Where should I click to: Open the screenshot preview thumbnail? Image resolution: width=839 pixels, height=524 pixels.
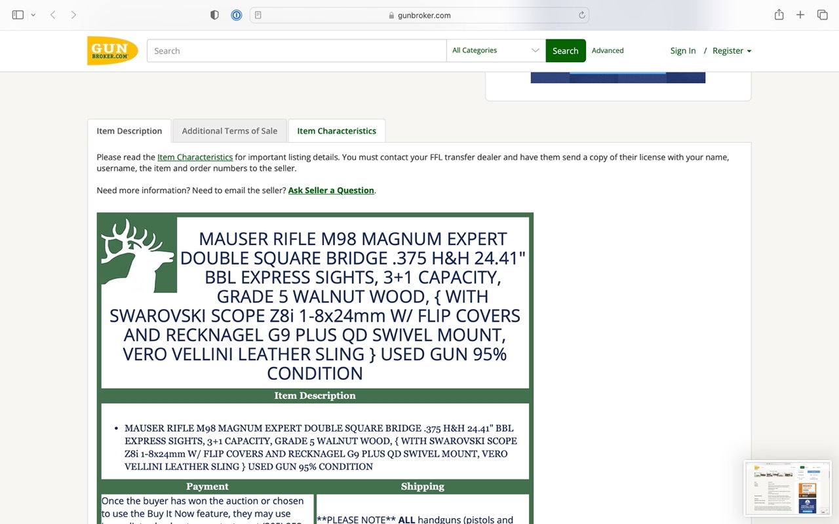pyautogui.click(x=787, y=487)
